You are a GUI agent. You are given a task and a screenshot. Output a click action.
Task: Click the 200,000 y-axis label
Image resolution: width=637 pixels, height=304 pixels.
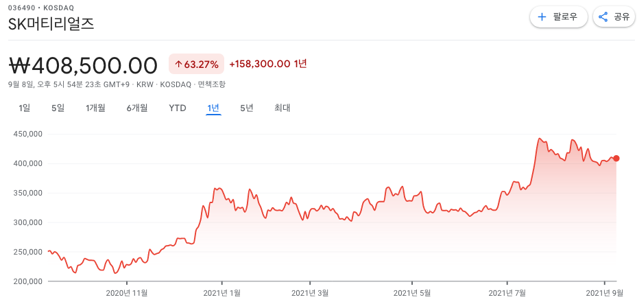tap(29, 281)
